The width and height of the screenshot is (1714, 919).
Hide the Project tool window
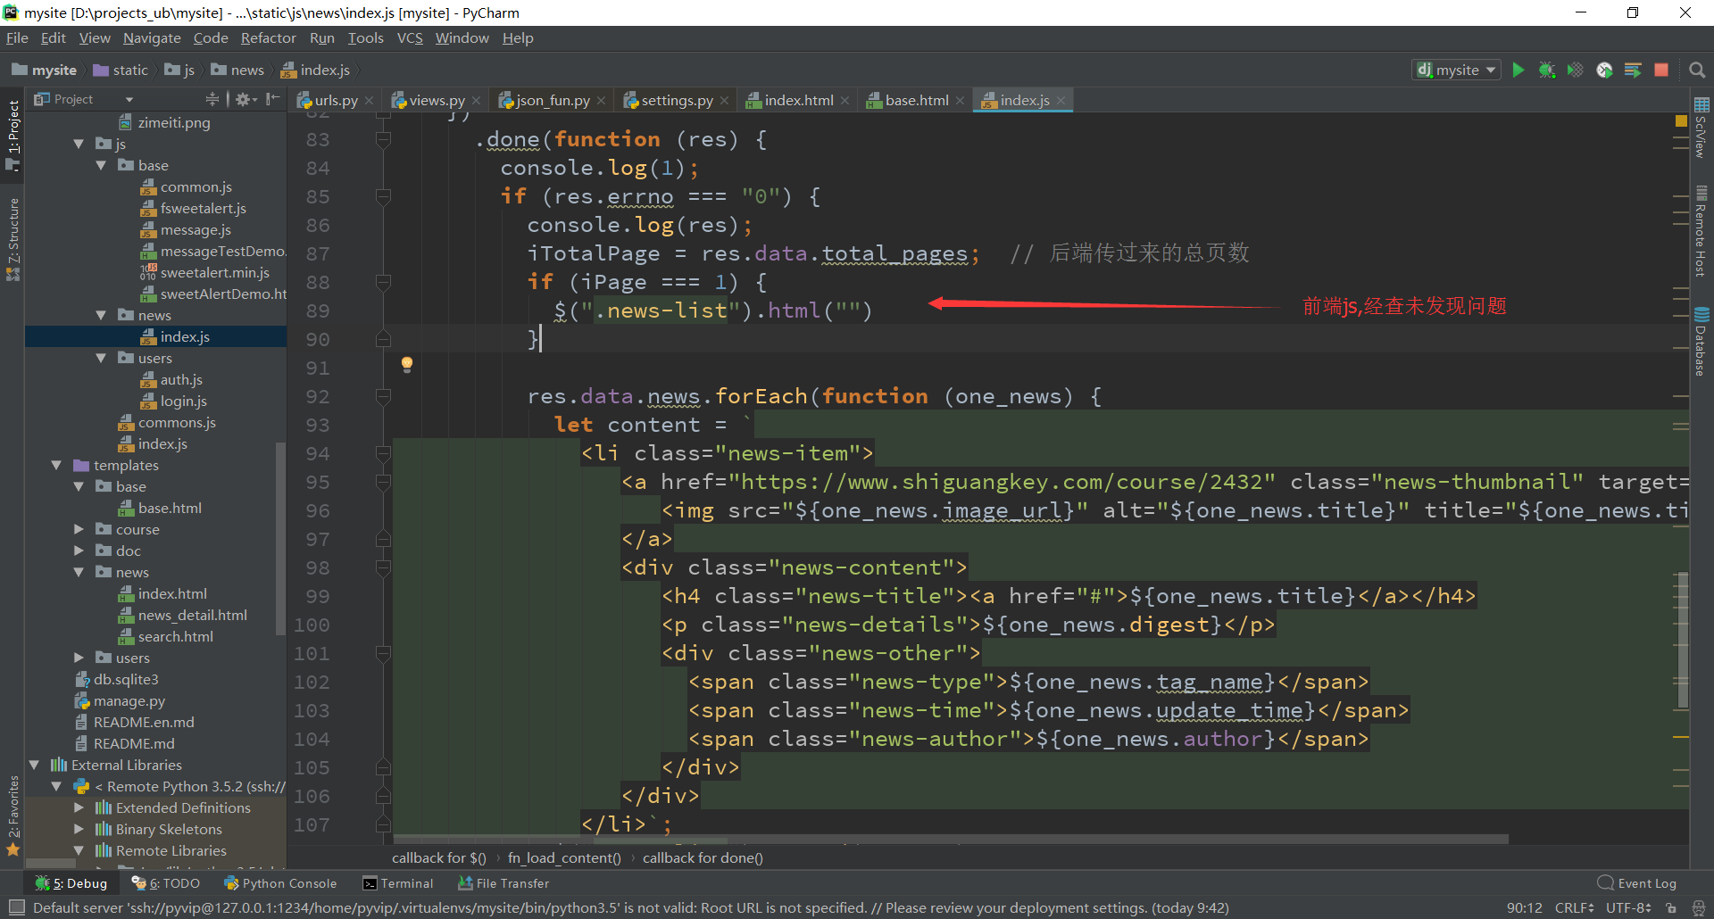(x=273, y=99)
